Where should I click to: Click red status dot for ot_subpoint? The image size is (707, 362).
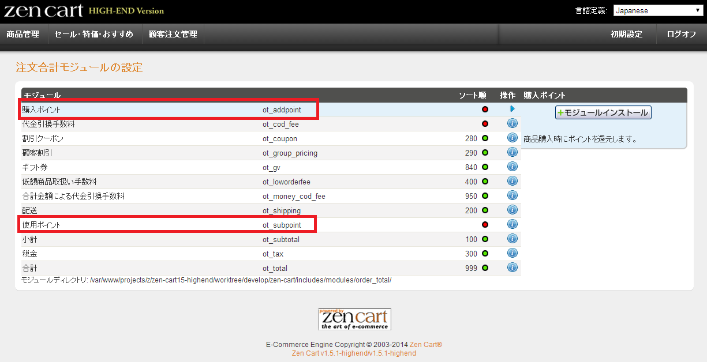(x=485, y=225)
